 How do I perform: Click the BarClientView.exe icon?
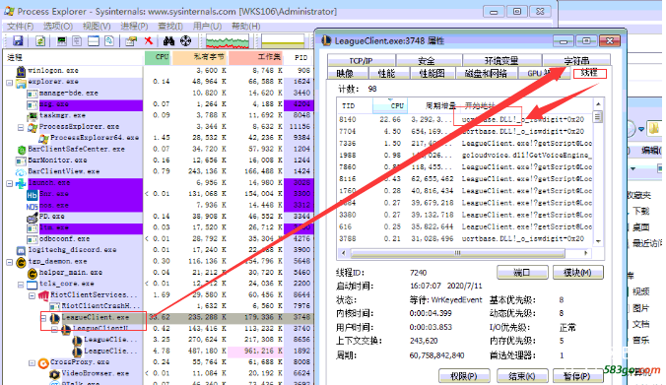pyautogui.click(x=21, y=172)
